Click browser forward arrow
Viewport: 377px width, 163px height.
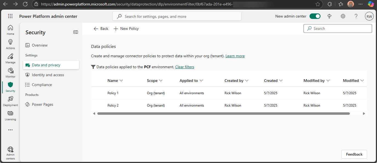15,4
